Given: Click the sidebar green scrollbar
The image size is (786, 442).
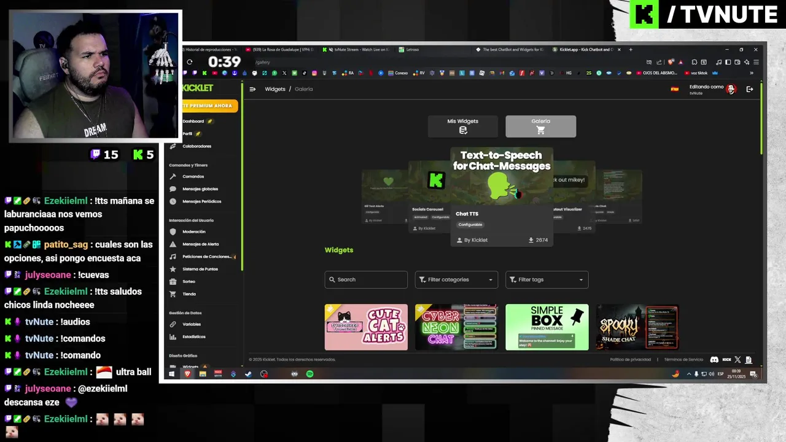Looking at the screenshot, I should click(x=242, y=178).
